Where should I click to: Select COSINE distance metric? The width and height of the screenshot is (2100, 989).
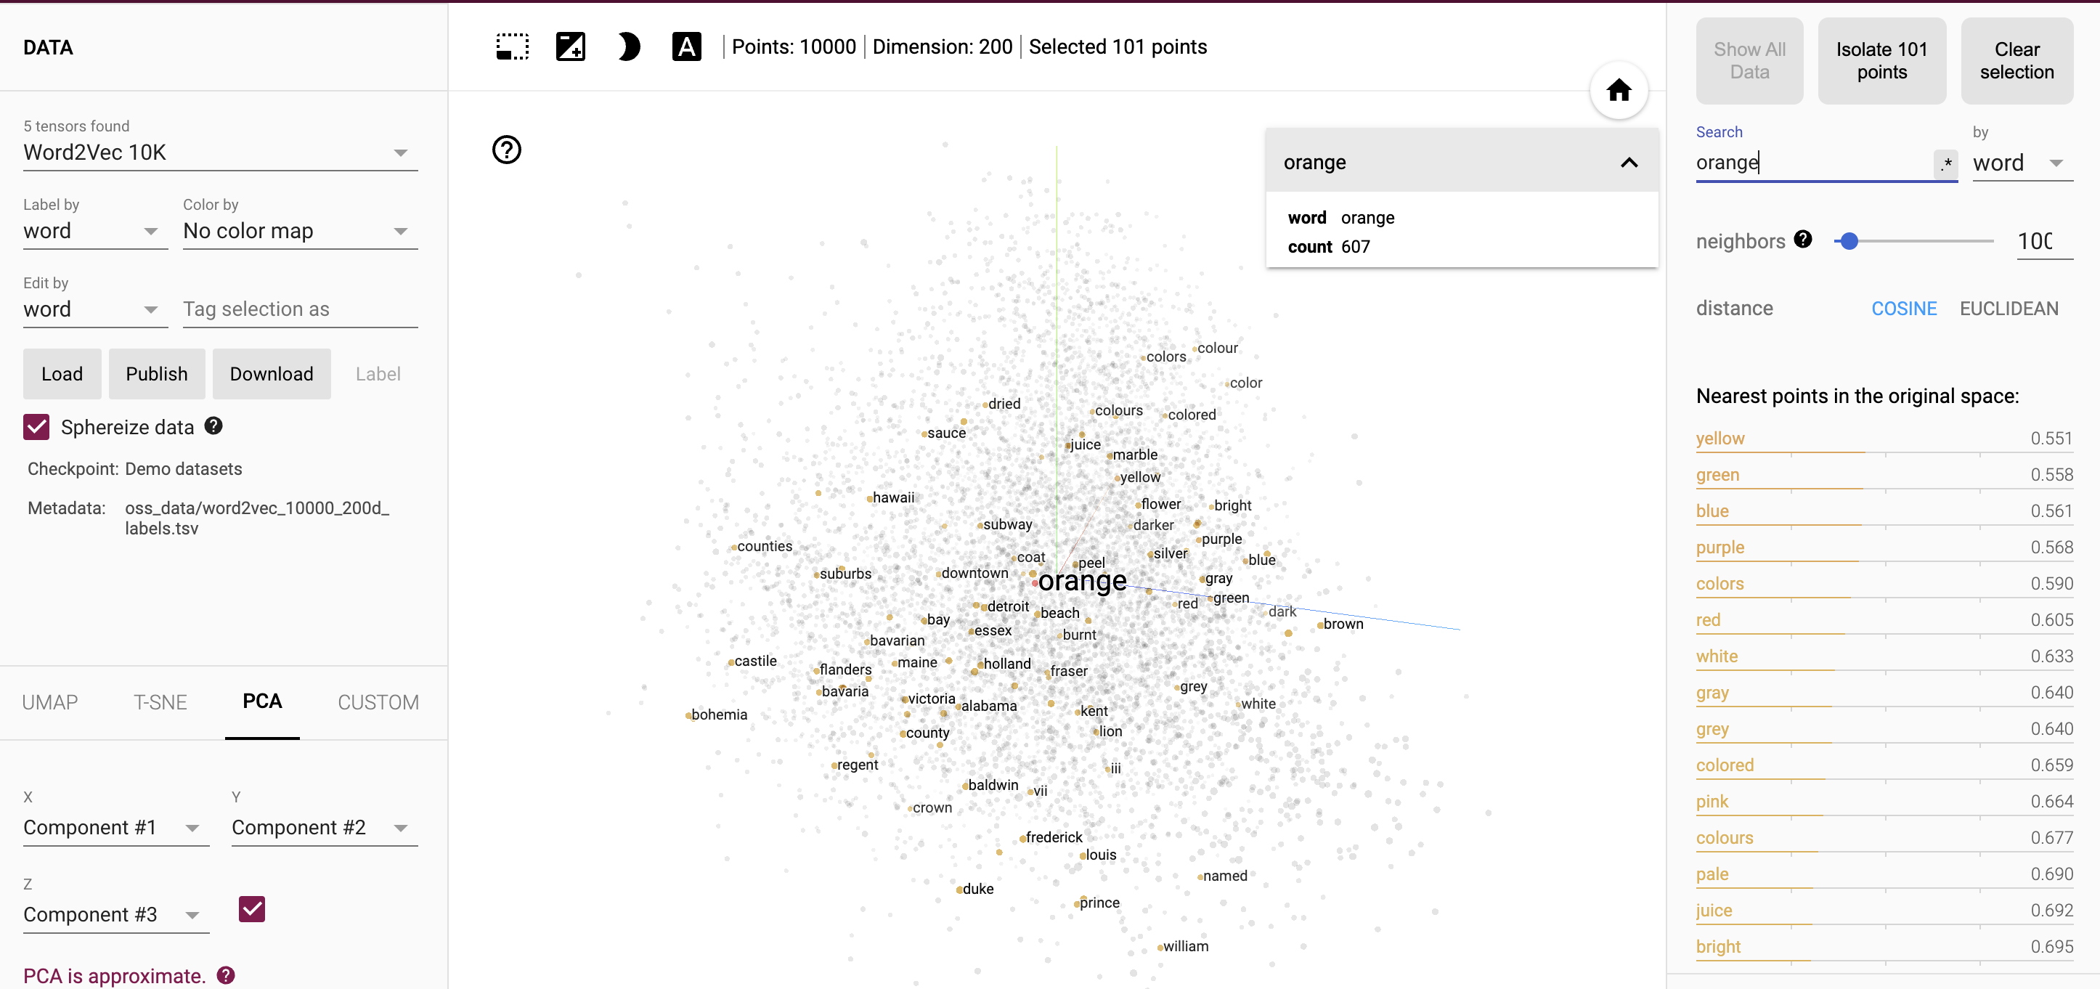pos(1903,307)
